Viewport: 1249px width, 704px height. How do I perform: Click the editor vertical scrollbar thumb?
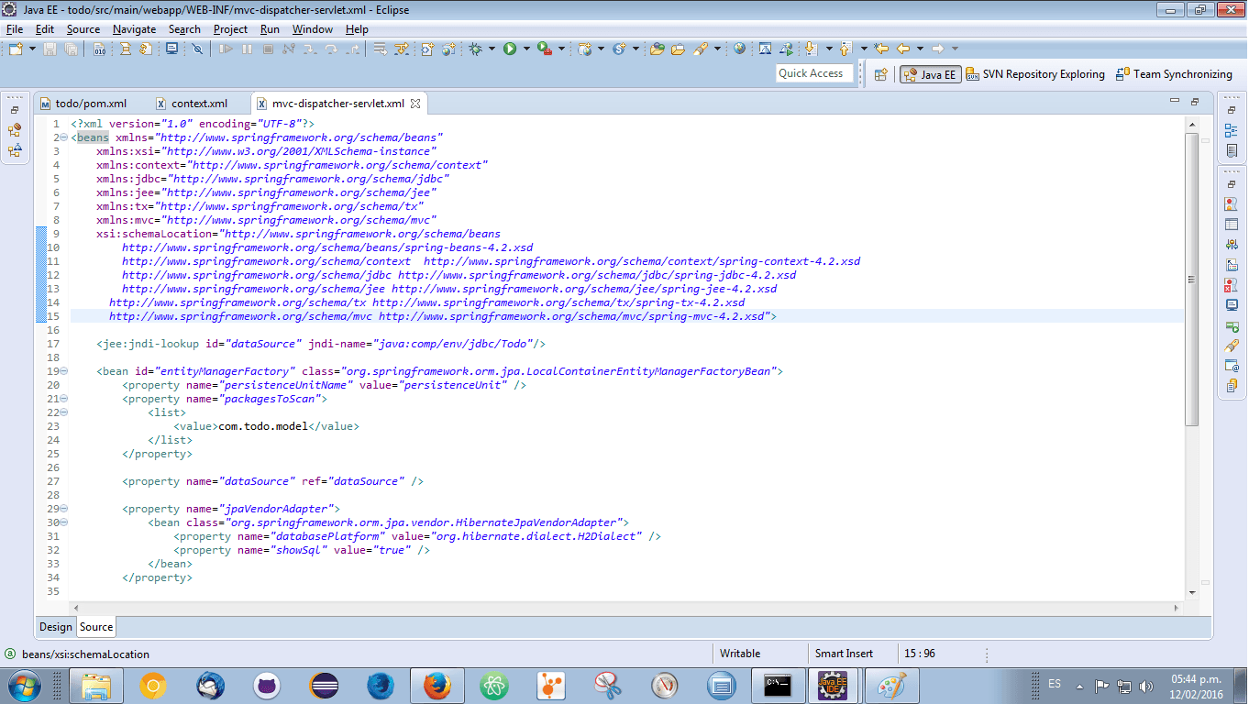click(x=1192, y=280)
